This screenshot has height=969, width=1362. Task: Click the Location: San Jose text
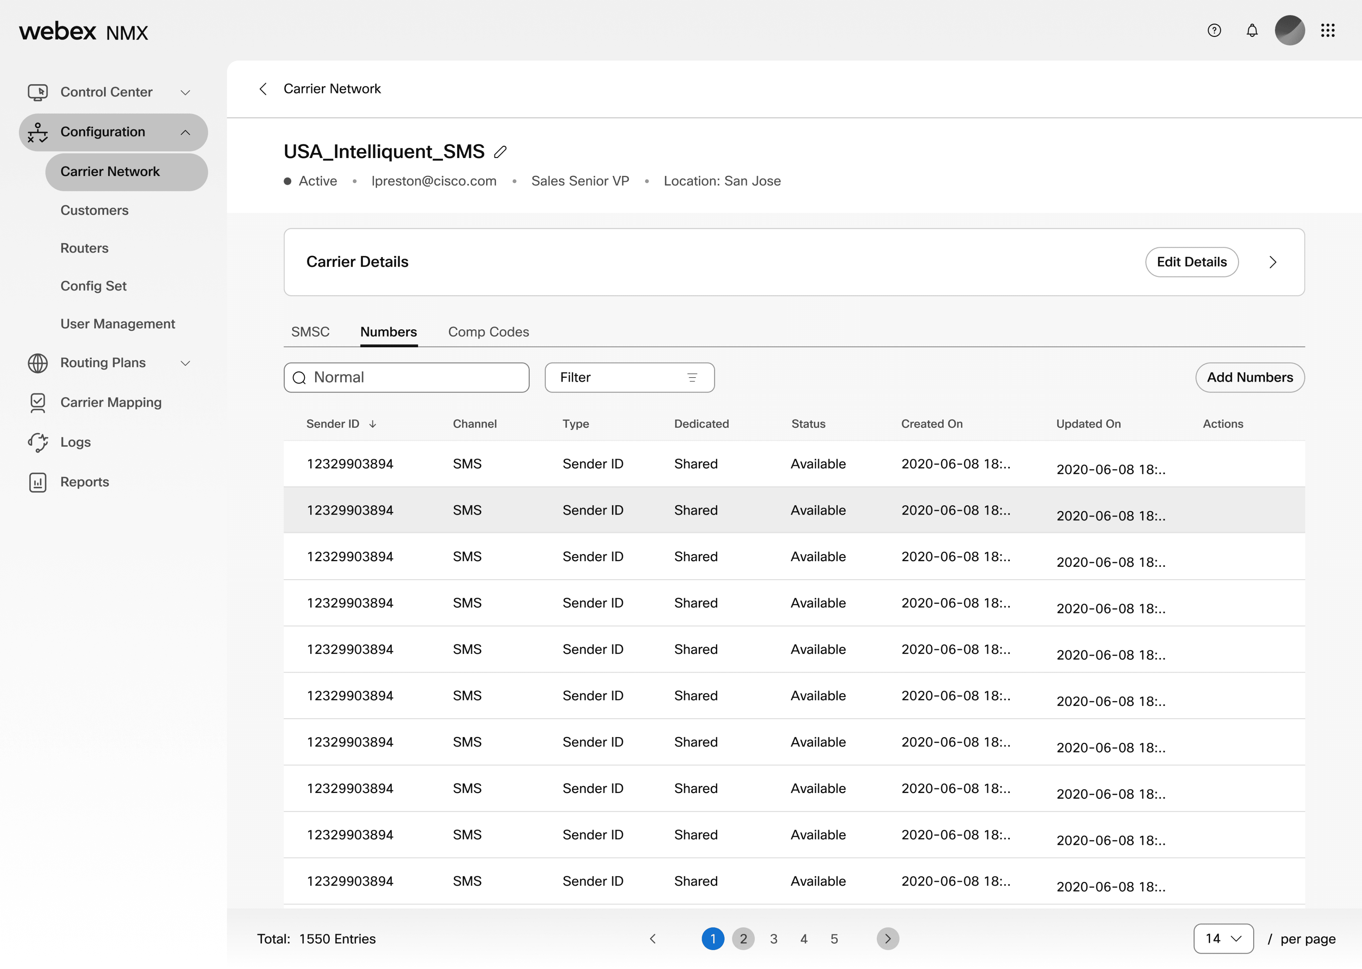pyautogui.click(x=722, y=181)
